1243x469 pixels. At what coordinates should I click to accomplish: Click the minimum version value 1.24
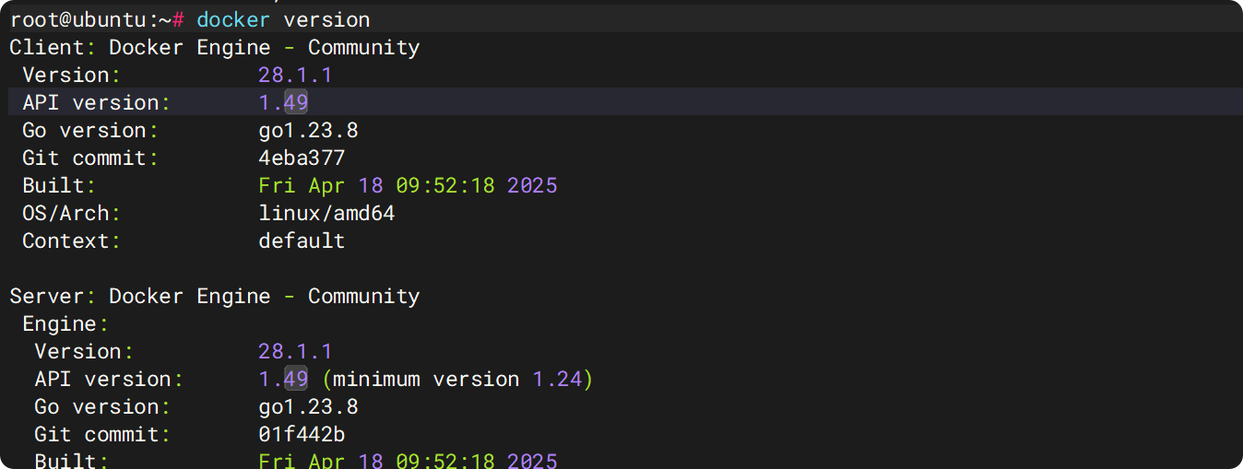coord(558,379)
